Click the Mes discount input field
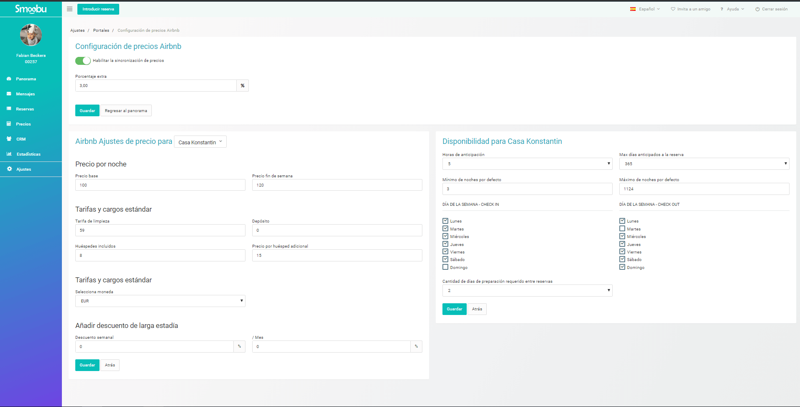 click(331, 346)
